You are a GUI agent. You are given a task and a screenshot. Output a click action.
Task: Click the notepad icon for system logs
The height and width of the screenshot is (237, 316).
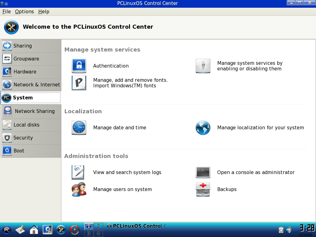[78, 172]
